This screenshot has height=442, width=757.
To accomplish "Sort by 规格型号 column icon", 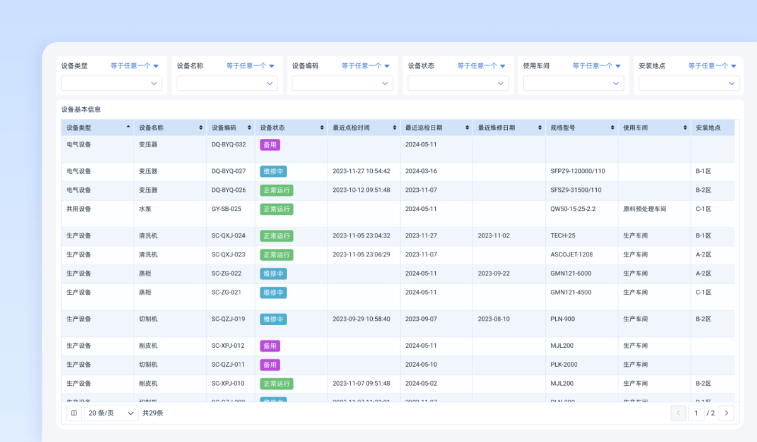I will [x=612, y=128].
